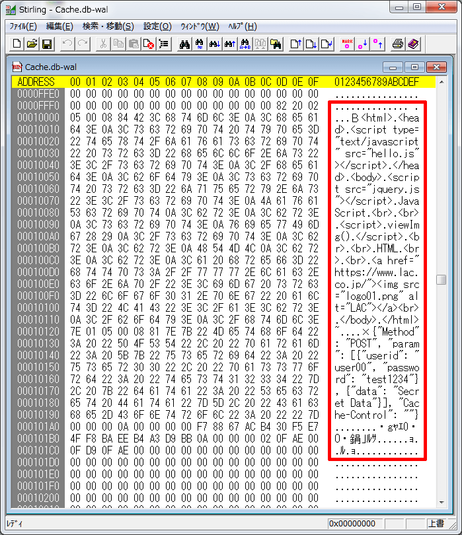This screenshot has height=535, width=462.
Task: Click the New file toolbar icon
Action: tap(17, 44)
